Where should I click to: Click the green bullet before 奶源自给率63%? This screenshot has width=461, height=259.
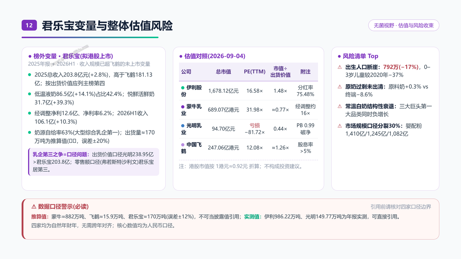pos(30,132)
